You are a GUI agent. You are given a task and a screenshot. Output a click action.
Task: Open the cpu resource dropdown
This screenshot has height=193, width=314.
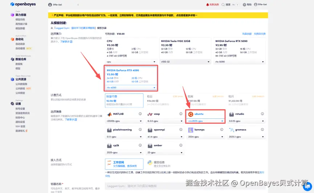(131, 62)
